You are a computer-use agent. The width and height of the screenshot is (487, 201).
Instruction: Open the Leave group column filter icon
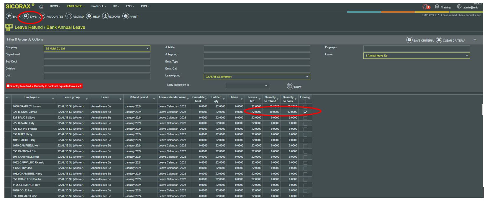87,99
